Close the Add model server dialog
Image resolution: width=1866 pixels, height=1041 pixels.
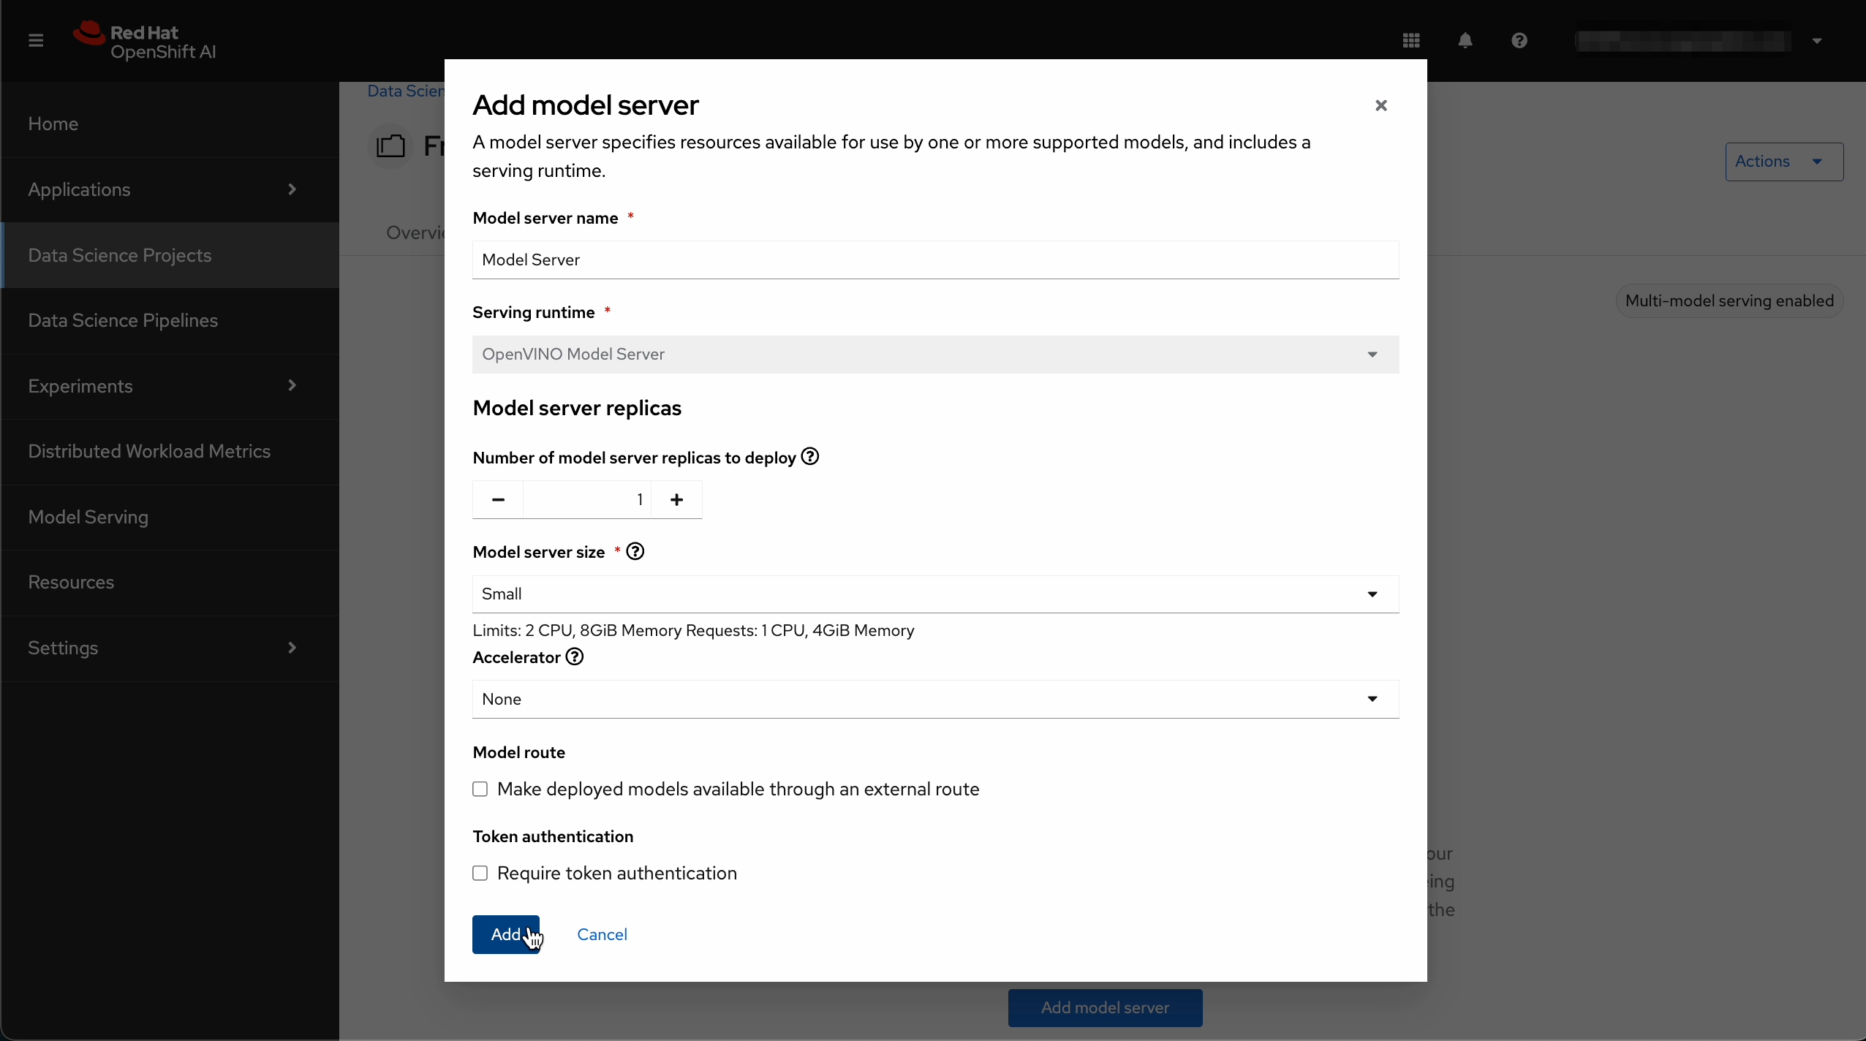click(1380, 105)
